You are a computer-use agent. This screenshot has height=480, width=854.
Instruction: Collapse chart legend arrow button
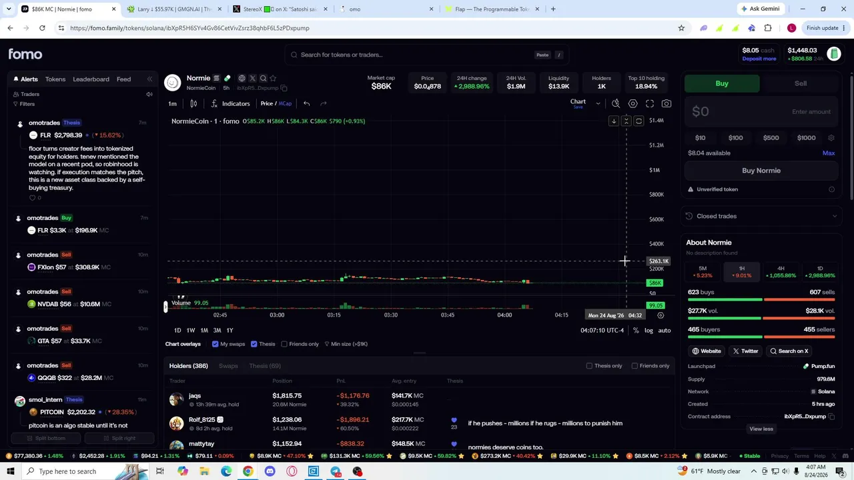(x=614, y=121)
